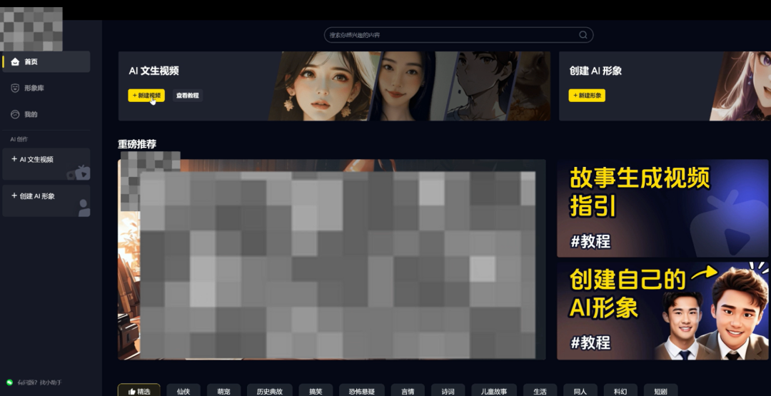Select the 萌宠 category tab
Image resolution: width=771 pixels, height=396 pixels.
click(x=223, y=391)
